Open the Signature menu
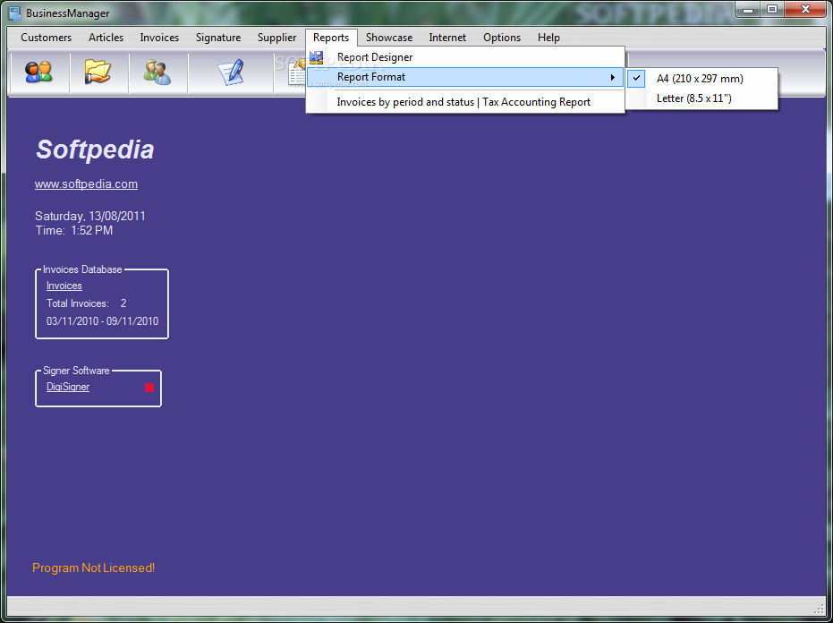 point(218,38)
